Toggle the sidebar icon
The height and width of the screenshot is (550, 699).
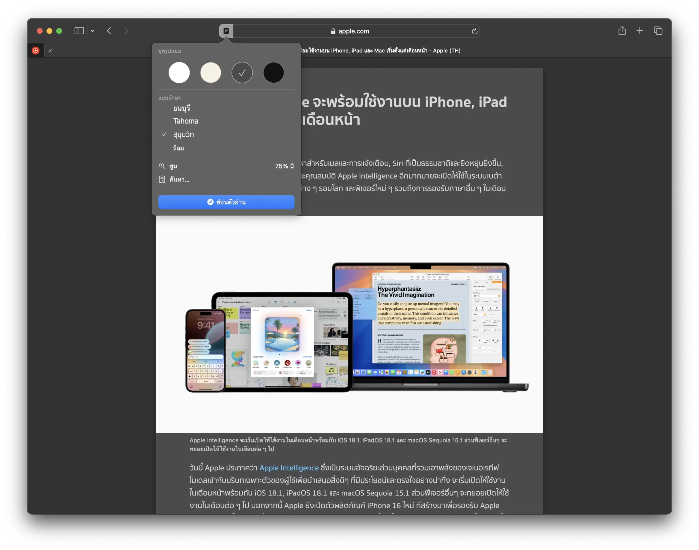click(79, 31)
